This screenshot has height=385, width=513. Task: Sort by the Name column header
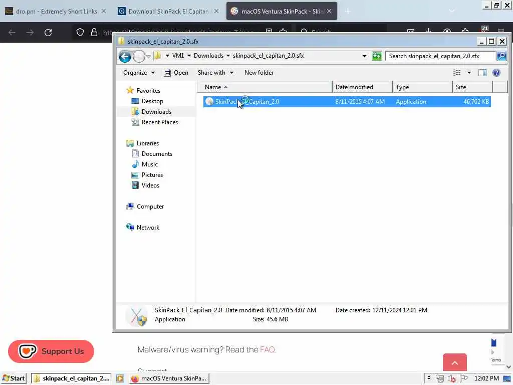point(265,87)
